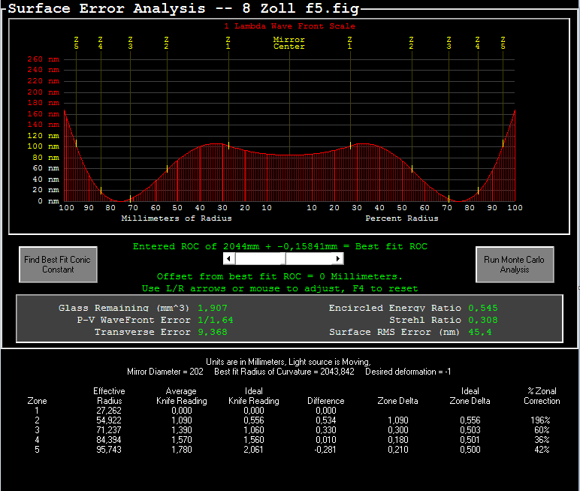Click the 100 nm y-axis label
The image size is (580, 491).
coord(43,146)
